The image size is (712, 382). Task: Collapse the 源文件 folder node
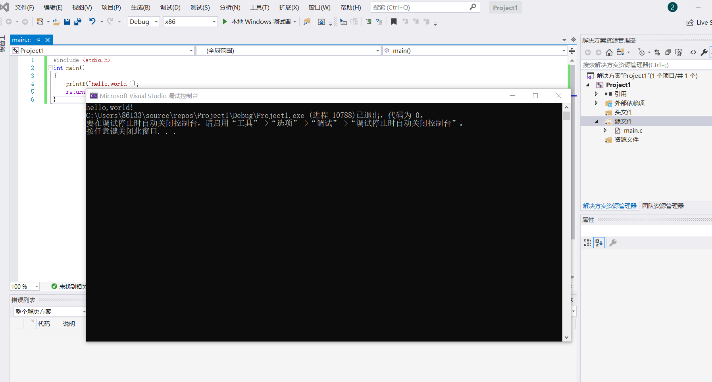point(597,122)
